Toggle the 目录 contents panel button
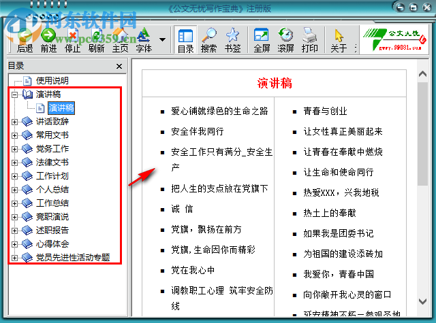This screenshot has width=436, height=323. click(x=185, y=41)
